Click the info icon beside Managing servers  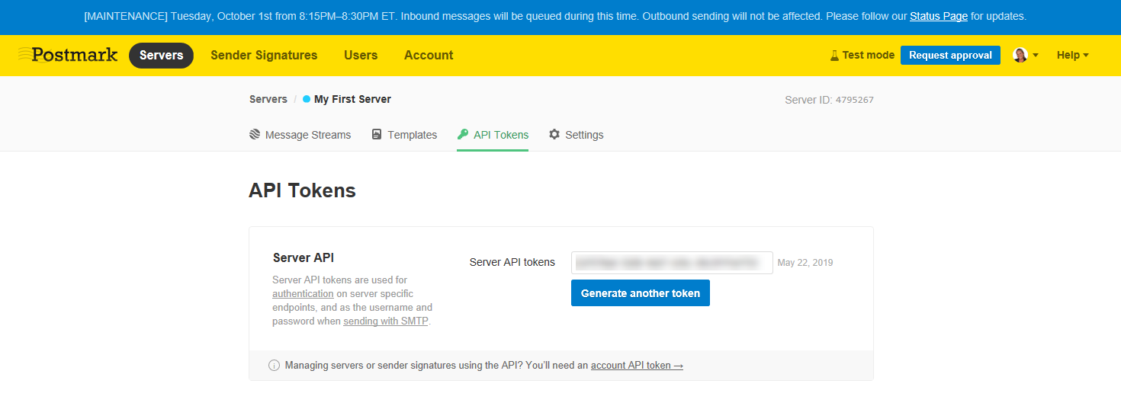click(x=275, y=366)
